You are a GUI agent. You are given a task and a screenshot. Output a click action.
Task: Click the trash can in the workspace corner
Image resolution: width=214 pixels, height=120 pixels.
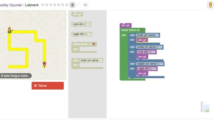(205, 107)
